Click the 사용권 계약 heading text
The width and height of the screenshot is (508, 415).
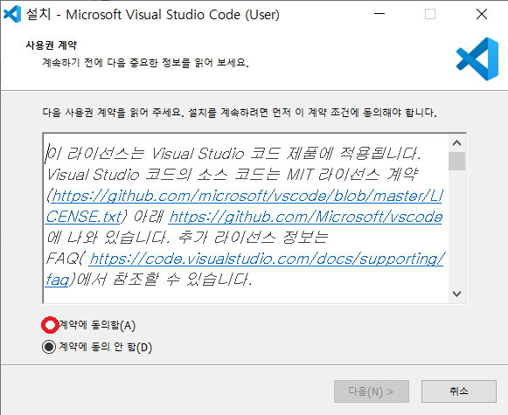[52, 45]
